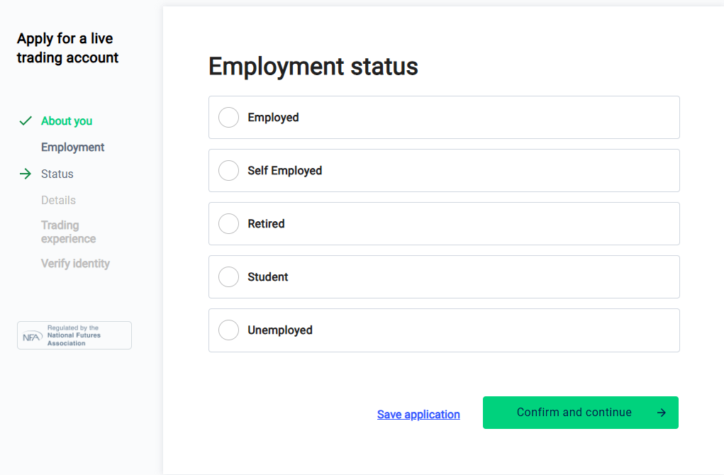Jump to the Details step
The height and width of the screenshot is (475, 724).
coord(58,201)
